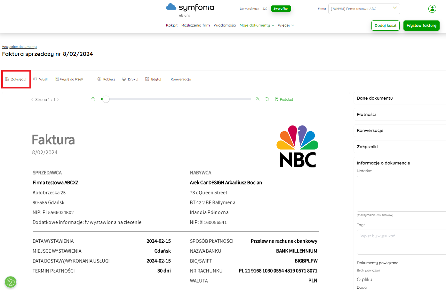Click the 'Przelew na rachunek bankowy' value
Screen dimensions: 446x290
click(x=284, y=241)
